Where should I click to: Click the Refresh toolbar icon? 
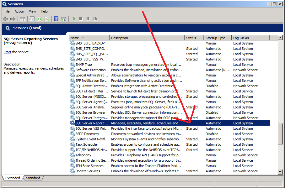click(40, 19)
